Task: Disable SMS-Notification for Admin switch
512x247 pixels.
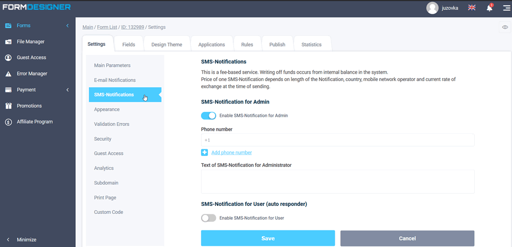Action: click(x=209, y=115)
